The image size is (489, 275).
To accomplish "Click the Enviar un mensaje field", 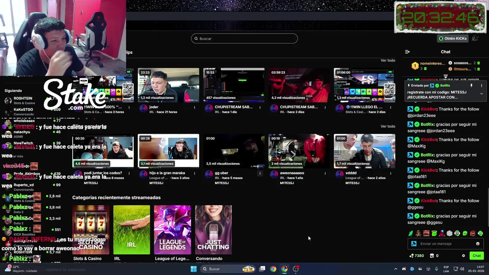I will click(445, 244).
